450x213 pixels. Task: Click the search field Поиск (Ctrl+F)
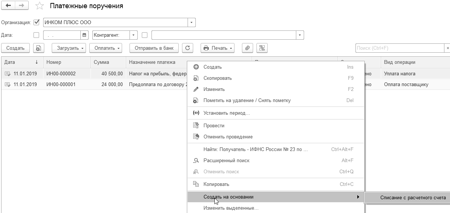pos(400,48)
